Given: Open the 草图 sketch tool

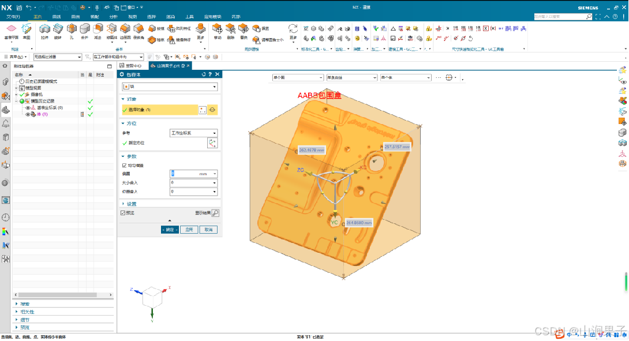Looking at the screenshot, I should 27,31.
